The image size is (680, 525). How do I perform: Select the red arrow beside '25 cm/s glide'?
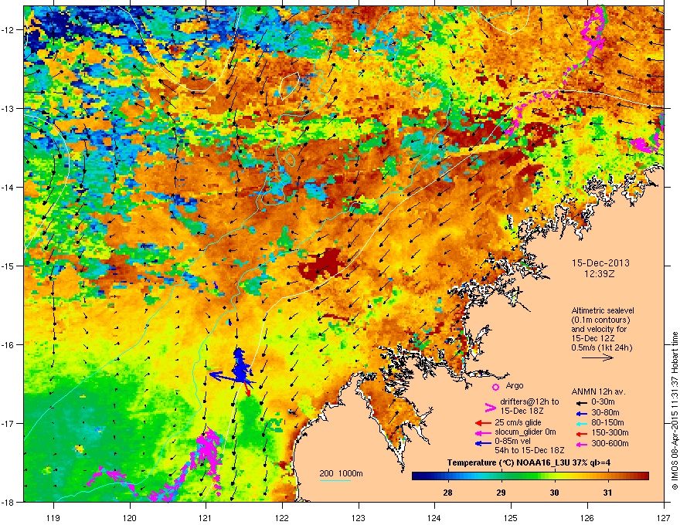[483, 423]
